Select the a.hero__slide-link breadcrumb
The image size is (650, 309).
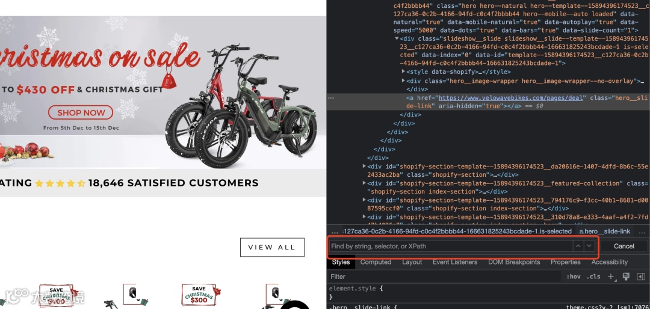coord(604,231)
